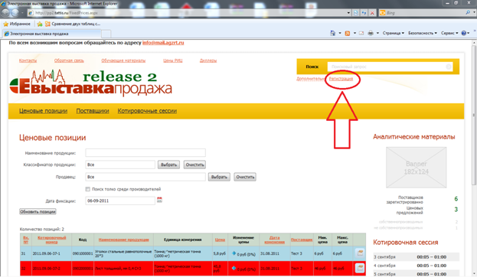Click the Дата фиксации date field
Viewport: 477px width, 277px height.
click(120, 200)
